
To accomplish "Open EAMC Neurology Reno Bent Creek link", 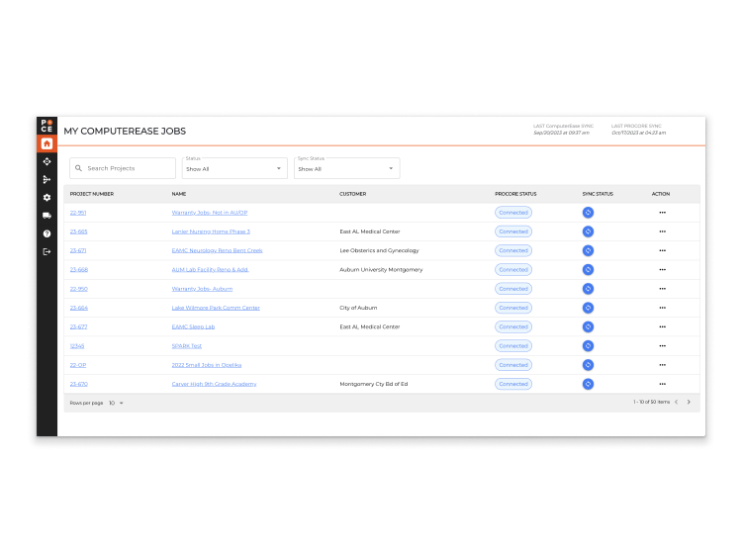I will 218,250.
